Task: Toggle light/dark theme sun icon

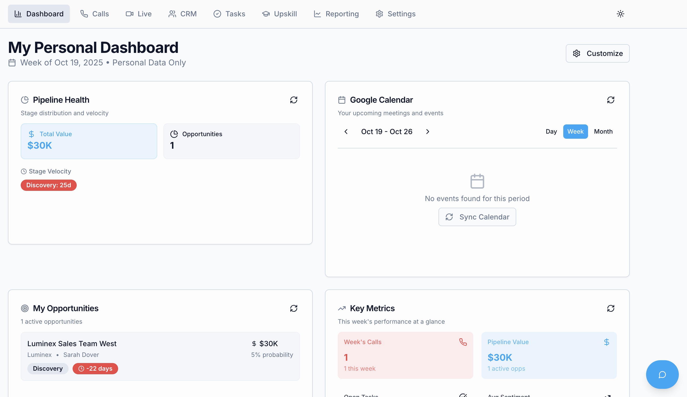Action: 620,14
